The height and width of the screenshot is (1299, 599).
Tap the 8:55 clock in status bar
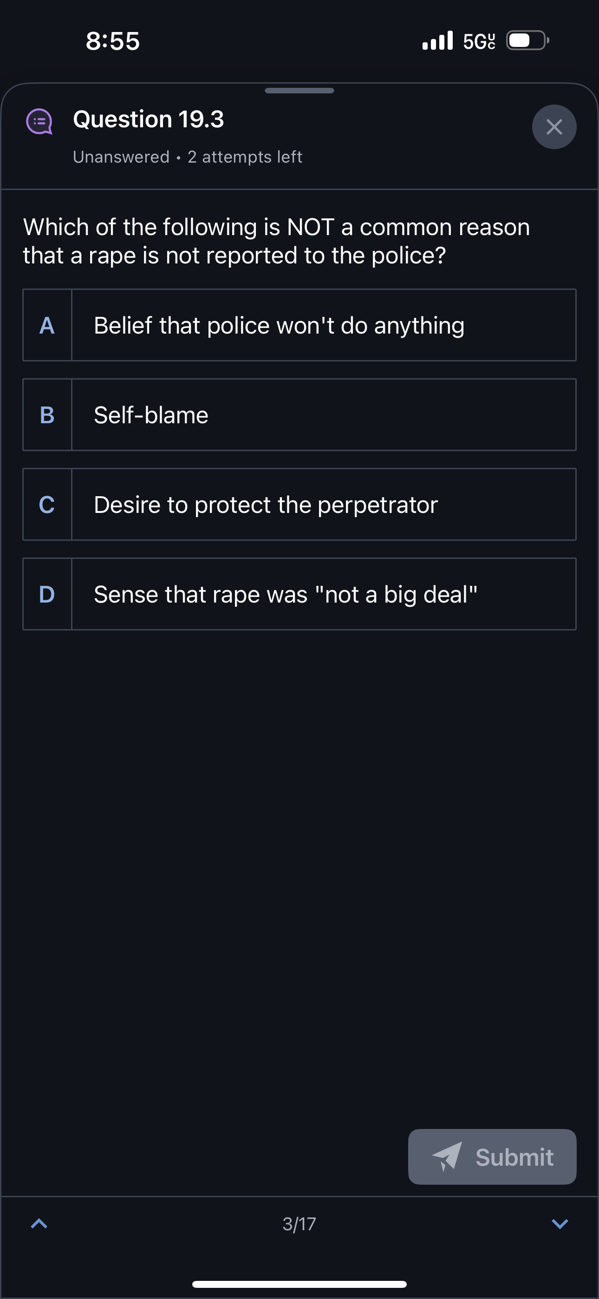point(112,41)
